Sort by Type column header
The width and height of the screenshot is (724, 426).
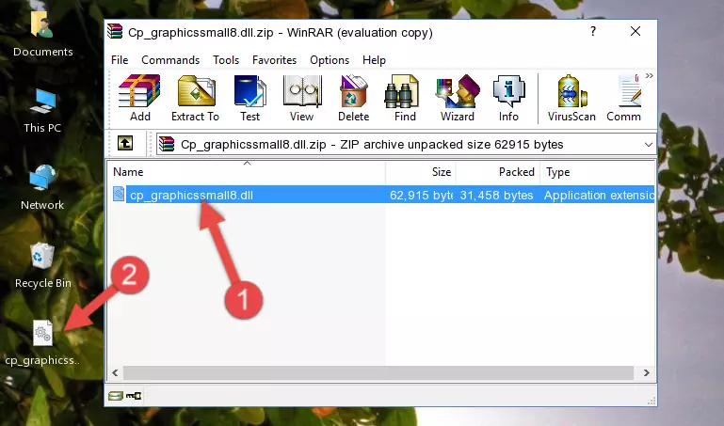598,172
